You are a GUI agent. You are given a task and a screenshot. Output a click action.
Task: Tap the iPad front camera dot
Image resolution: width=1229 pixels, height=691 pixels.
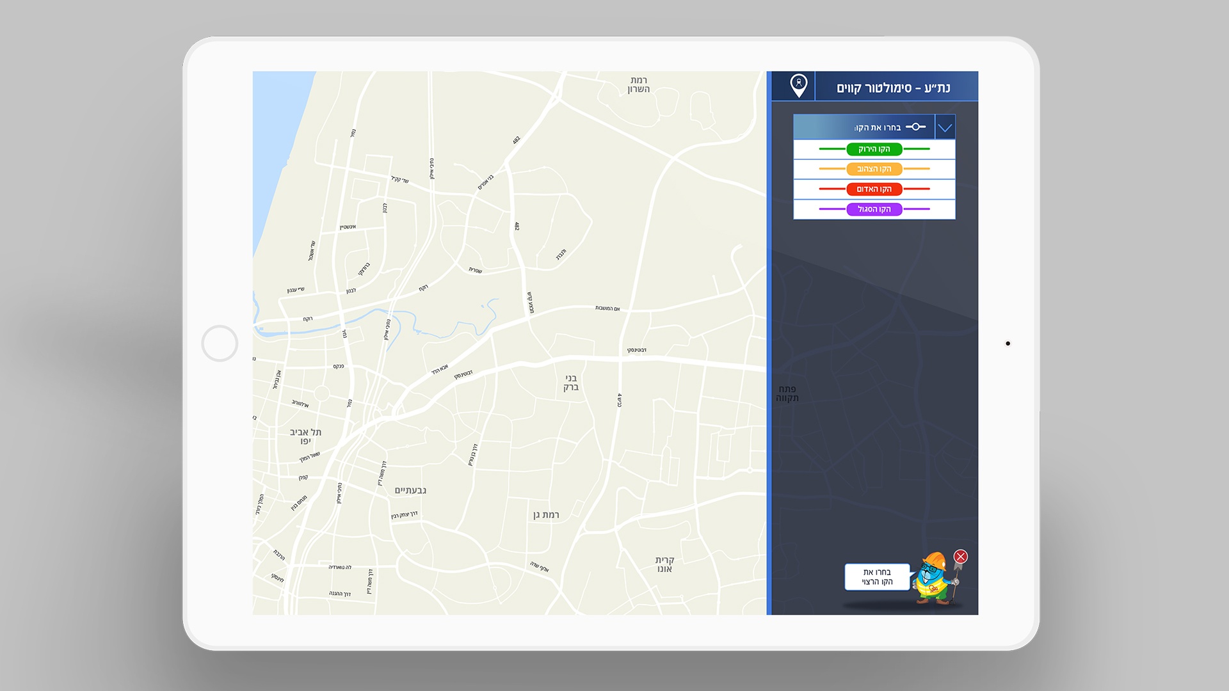tap(1008, 344)
